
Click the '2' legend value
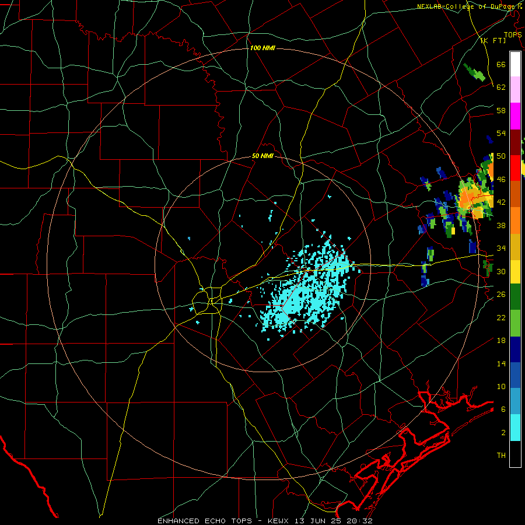[503, 433]
